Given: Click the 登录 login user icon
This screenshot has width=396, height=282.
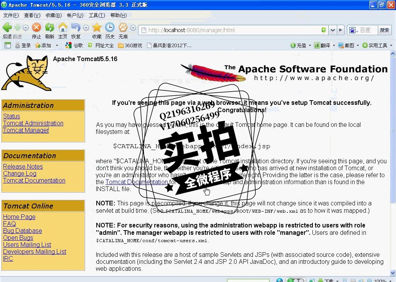Looking at the screenshot, I should pos(18,45).
